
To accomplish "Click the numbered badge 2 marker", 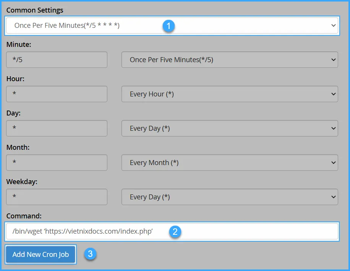I will (175, 231).
